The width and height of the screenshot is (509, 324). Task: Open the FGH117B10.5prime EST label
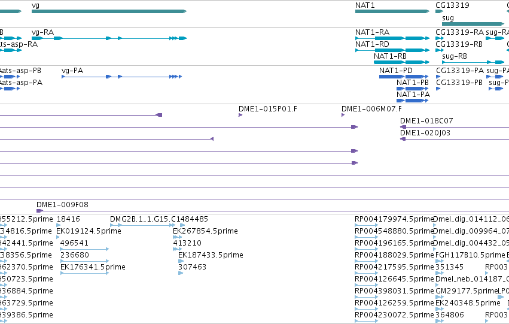point(470,255)
